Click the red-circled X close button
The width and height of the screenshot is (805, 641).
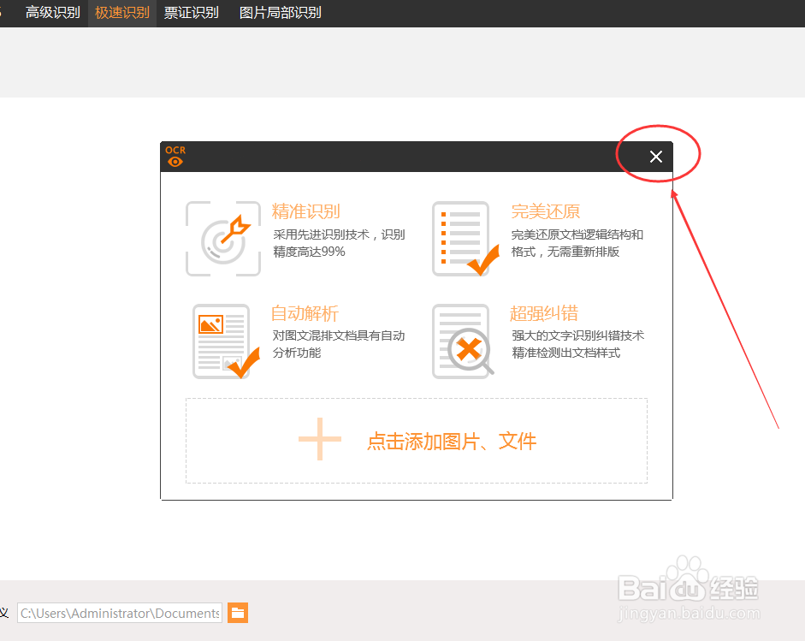(655, 157)
